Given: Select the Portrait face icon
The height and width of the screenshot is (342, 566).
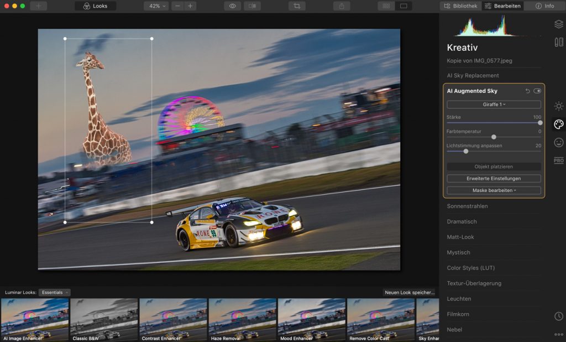Looking at the screenshot, I should pyautogui.click(x=559, y=142).
